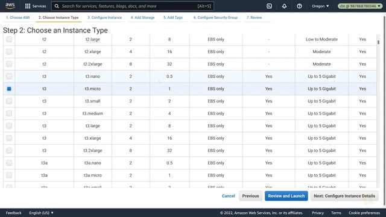Open the Privacy link
The height and width of the screenshot is (217, 386).
click(318, 213)
